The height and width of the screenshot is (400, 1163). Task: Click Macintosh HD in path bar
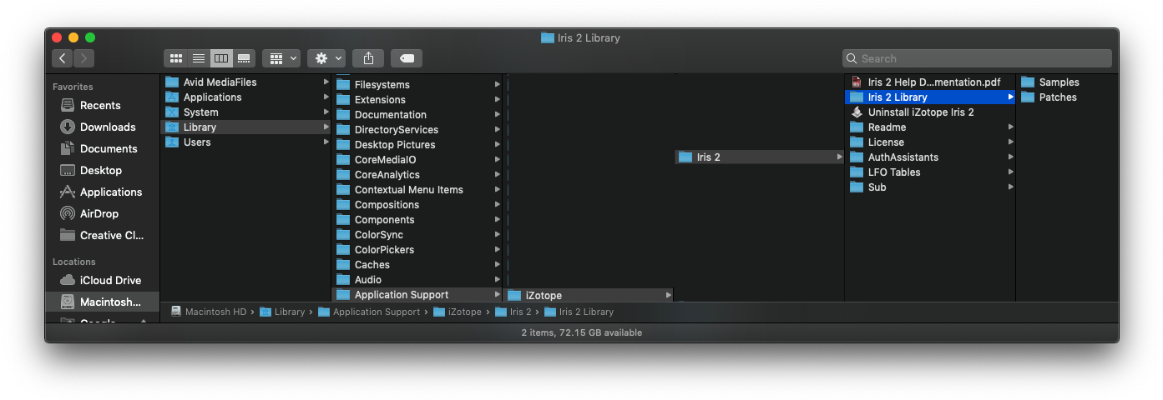pos(208,312)
